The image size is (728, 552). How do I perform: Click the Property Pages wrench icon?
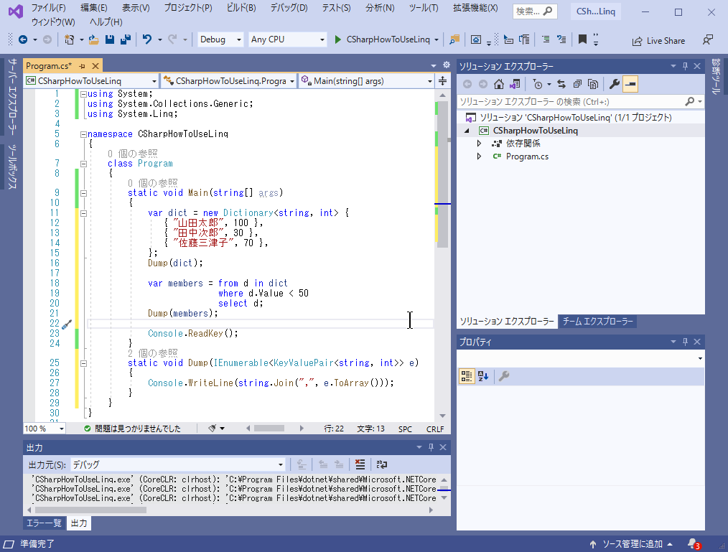coord(504,376)
